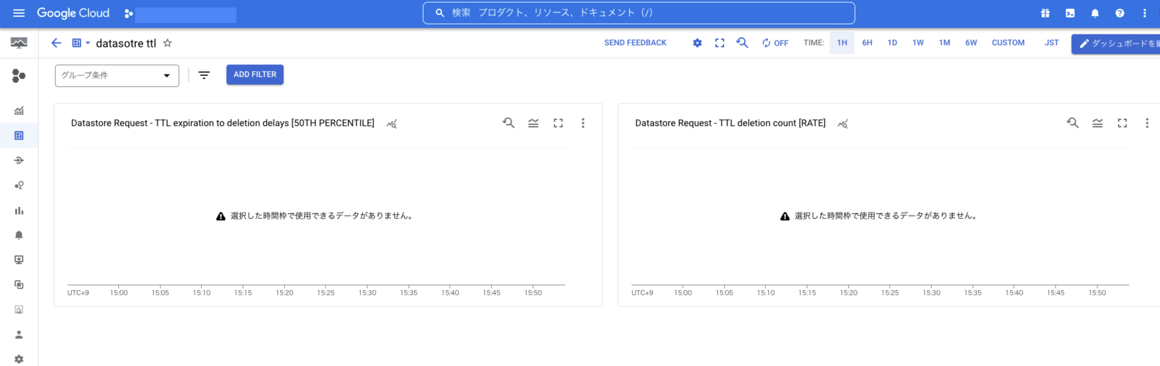The image size is (1160, 366).
Task: Toggle legend on TTL expiration delays chart
Action: (533, 123)
